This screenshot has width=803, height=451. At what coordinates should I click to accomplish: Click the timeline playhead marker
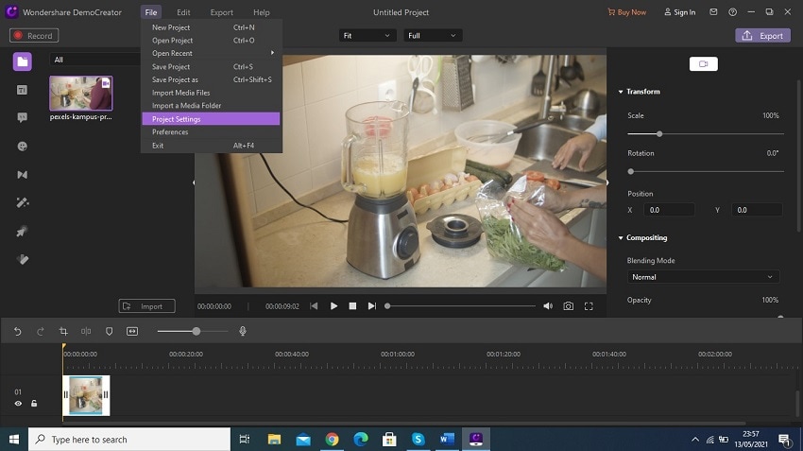[63, 348]
